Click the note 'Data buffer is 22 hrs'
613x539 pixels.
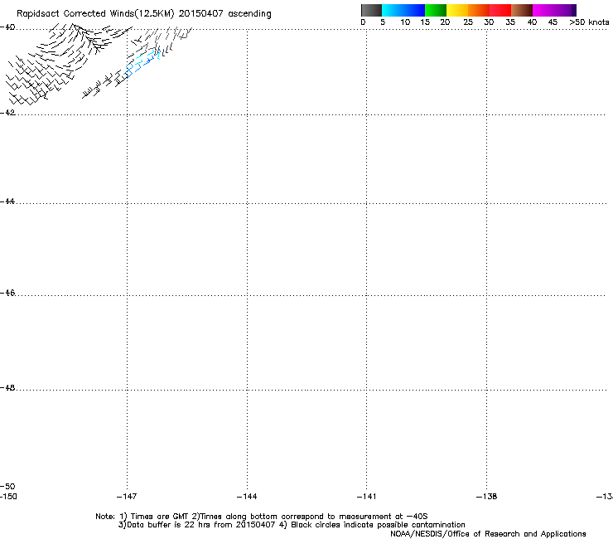click(165, 525)
